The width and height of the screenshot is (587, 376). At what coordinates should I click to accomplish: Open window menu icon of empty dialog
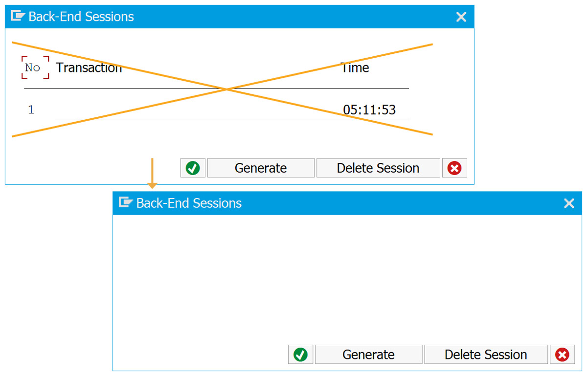pos(126,202)
